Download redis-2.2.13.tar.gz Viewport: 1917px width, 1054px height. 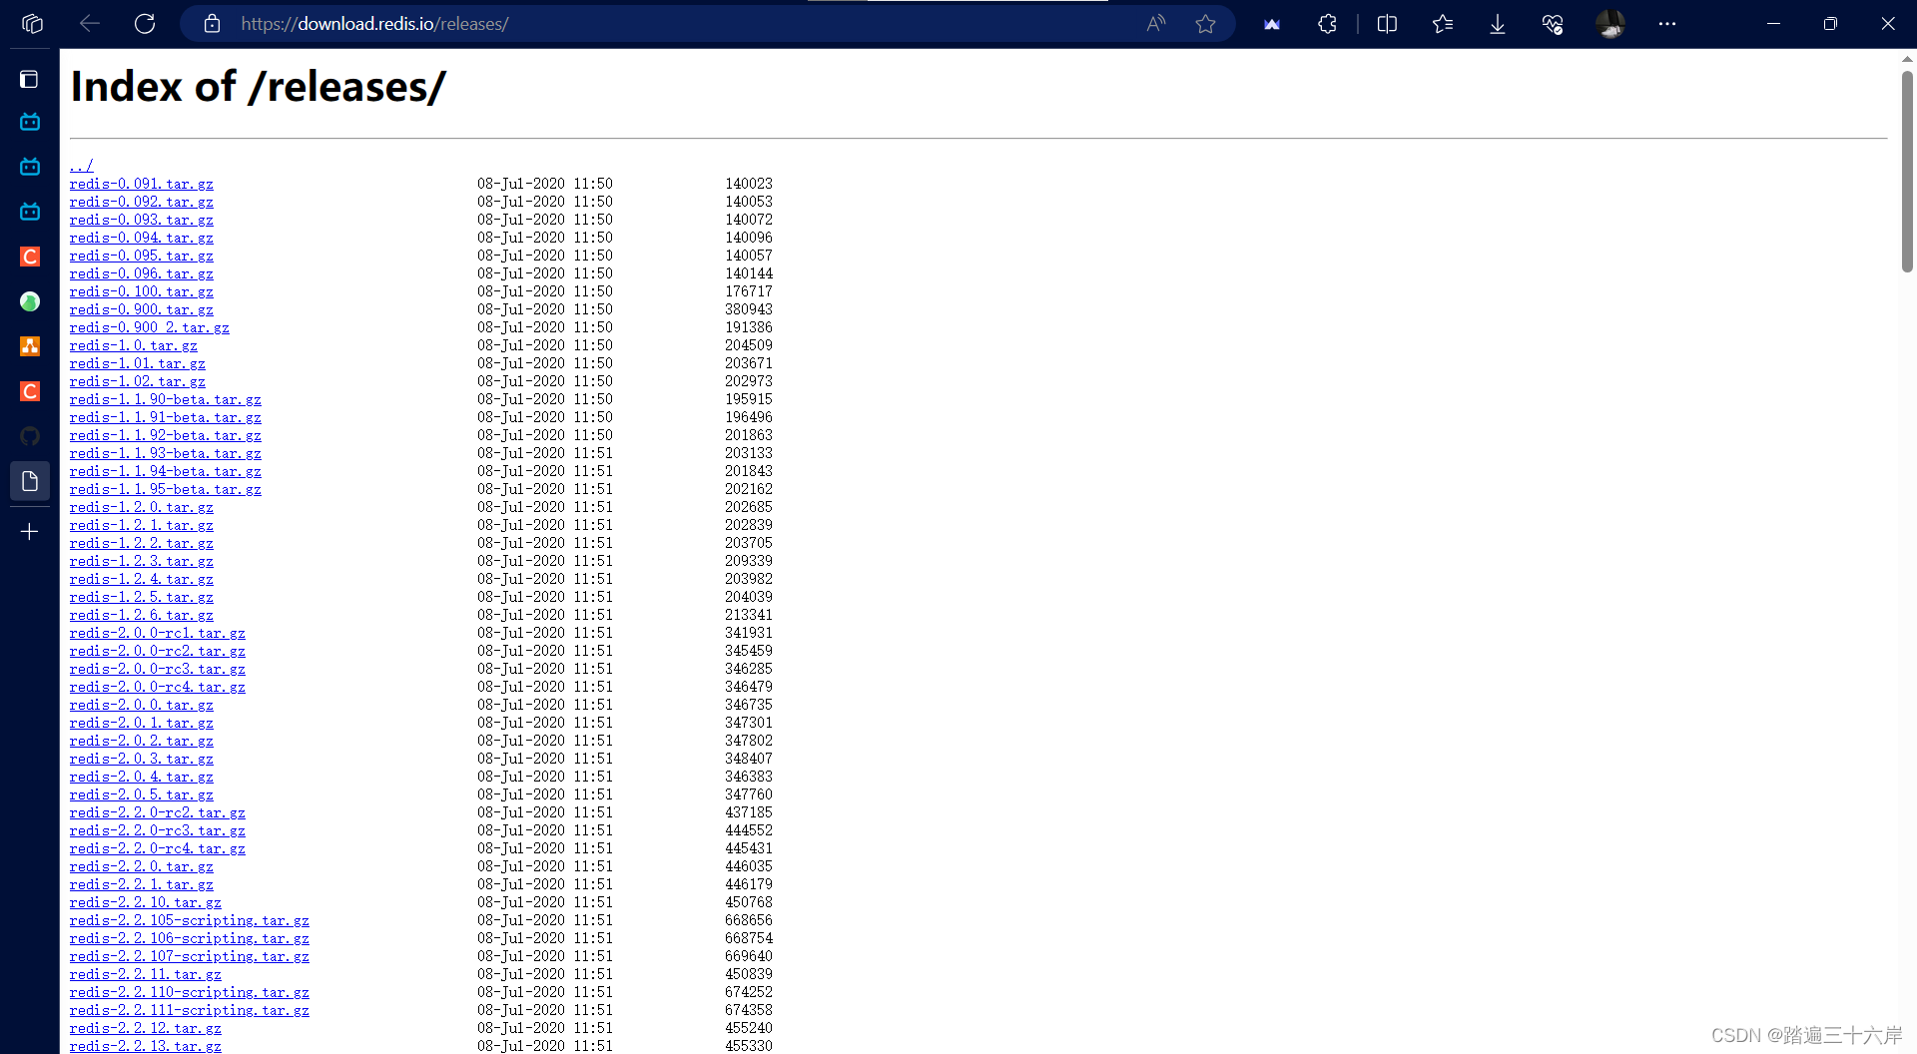click(x=145, y=1046)
